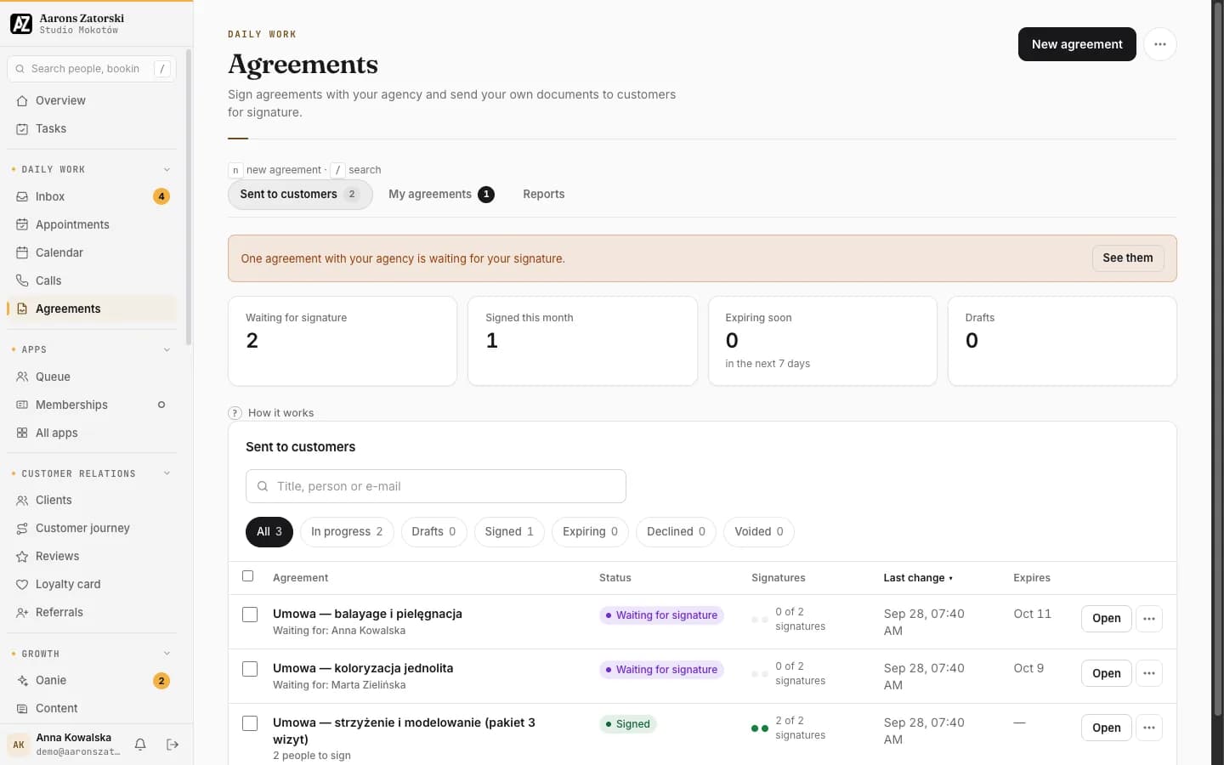Collapse the Customer Relations sidebar section
The height and width of the screenshot is (765, 1224).
pyautogui.click(x=167, y=474)
